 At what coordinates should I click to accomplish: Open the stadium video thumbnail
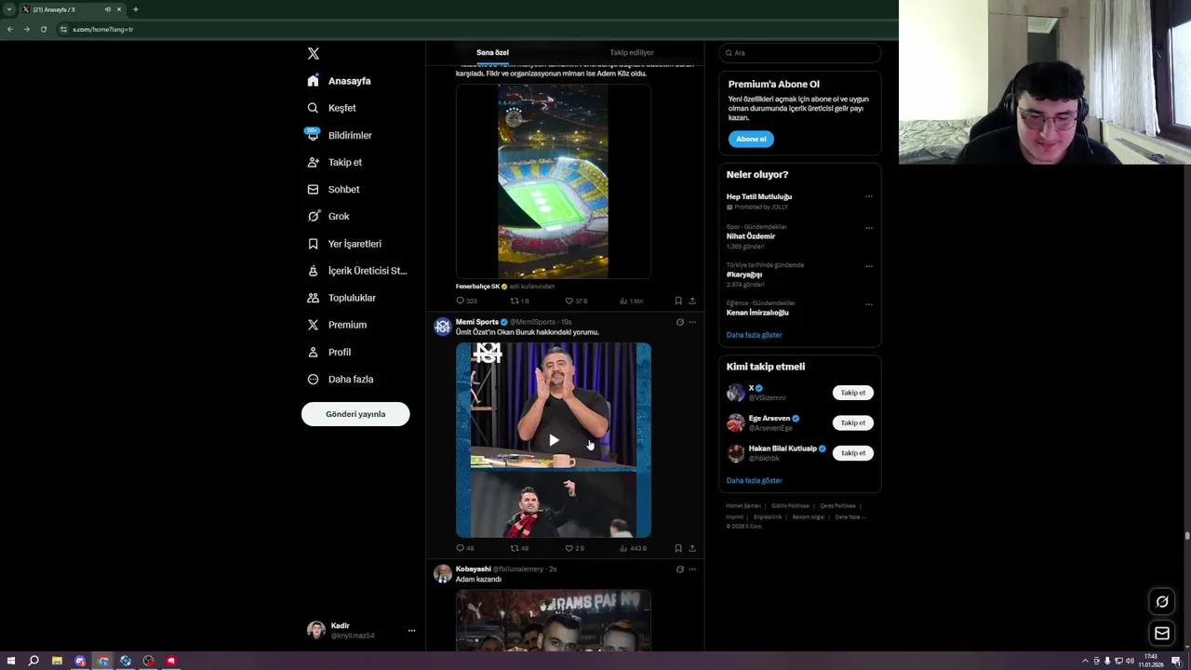pos(554,181)
